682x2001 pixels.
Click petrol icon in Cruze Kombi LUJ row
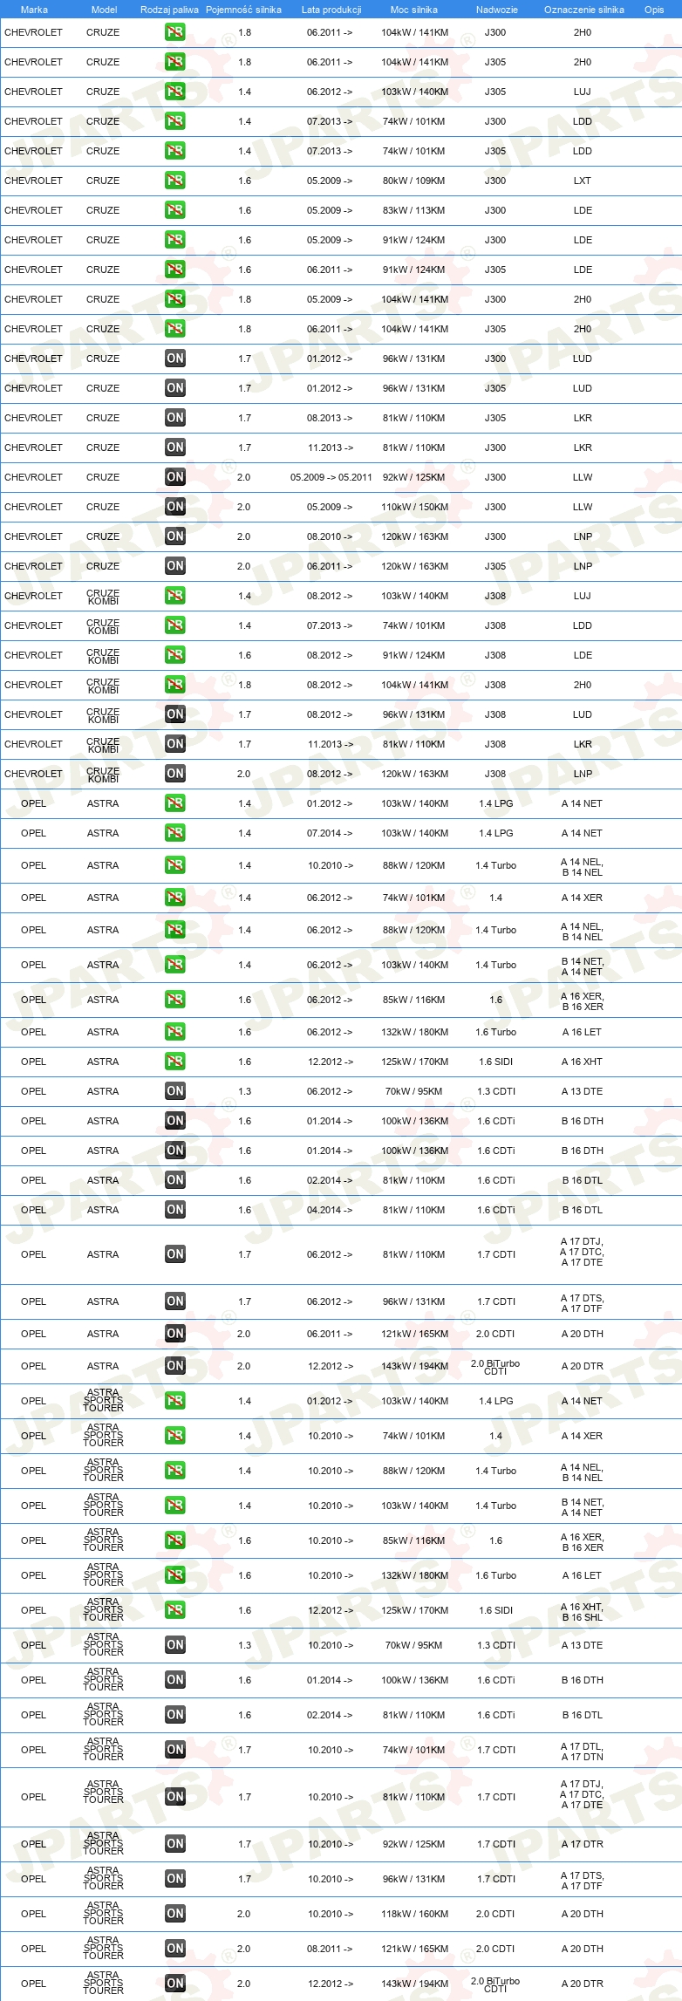[174, 596]
